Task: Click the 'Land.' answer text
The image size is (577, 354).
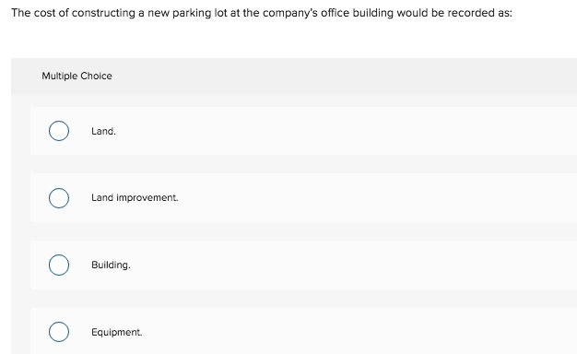Action: pyautogui.click(x=103, y=132)
